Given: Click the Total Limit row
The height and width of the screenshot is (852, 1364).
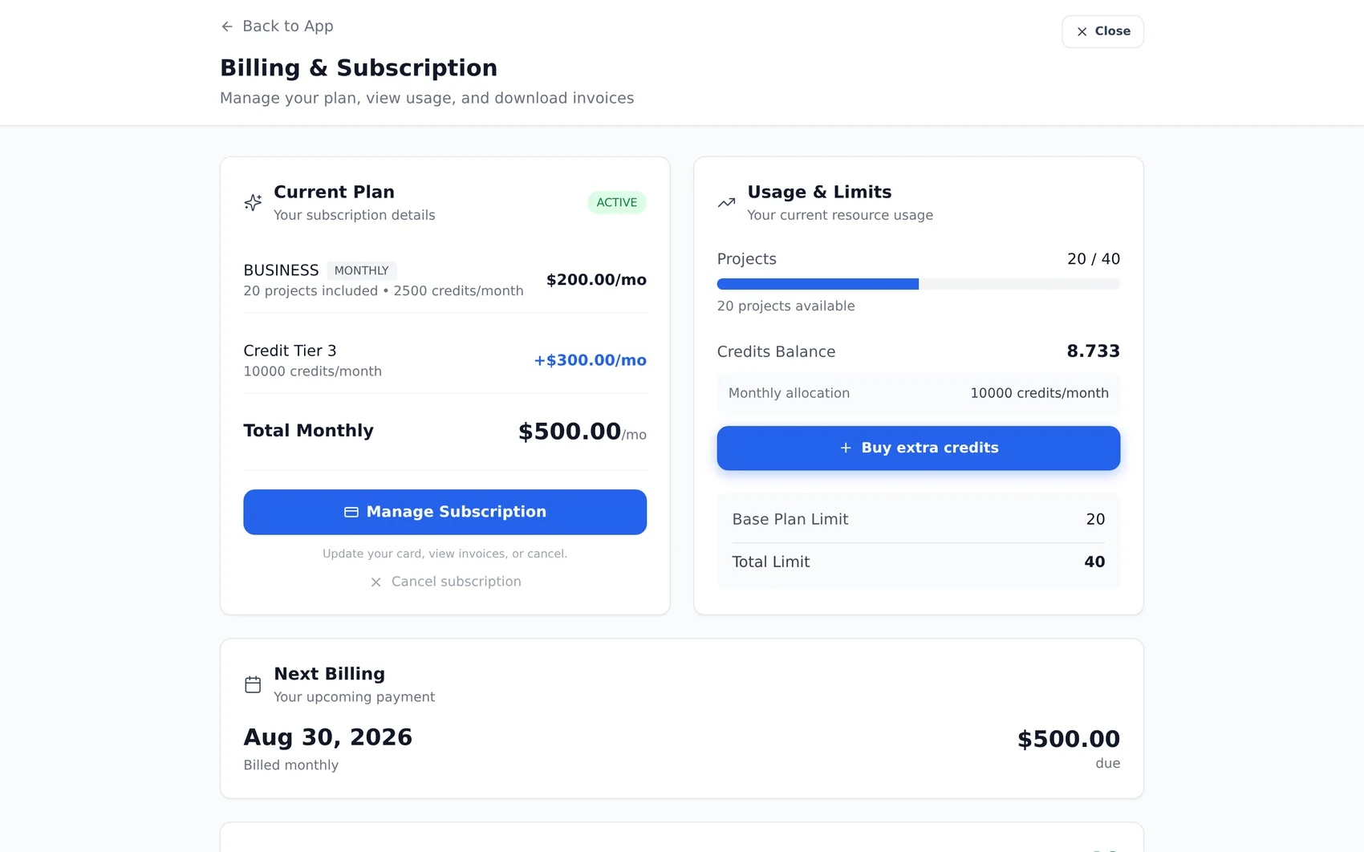Looking at the screenshot, I should pos(919,562).
